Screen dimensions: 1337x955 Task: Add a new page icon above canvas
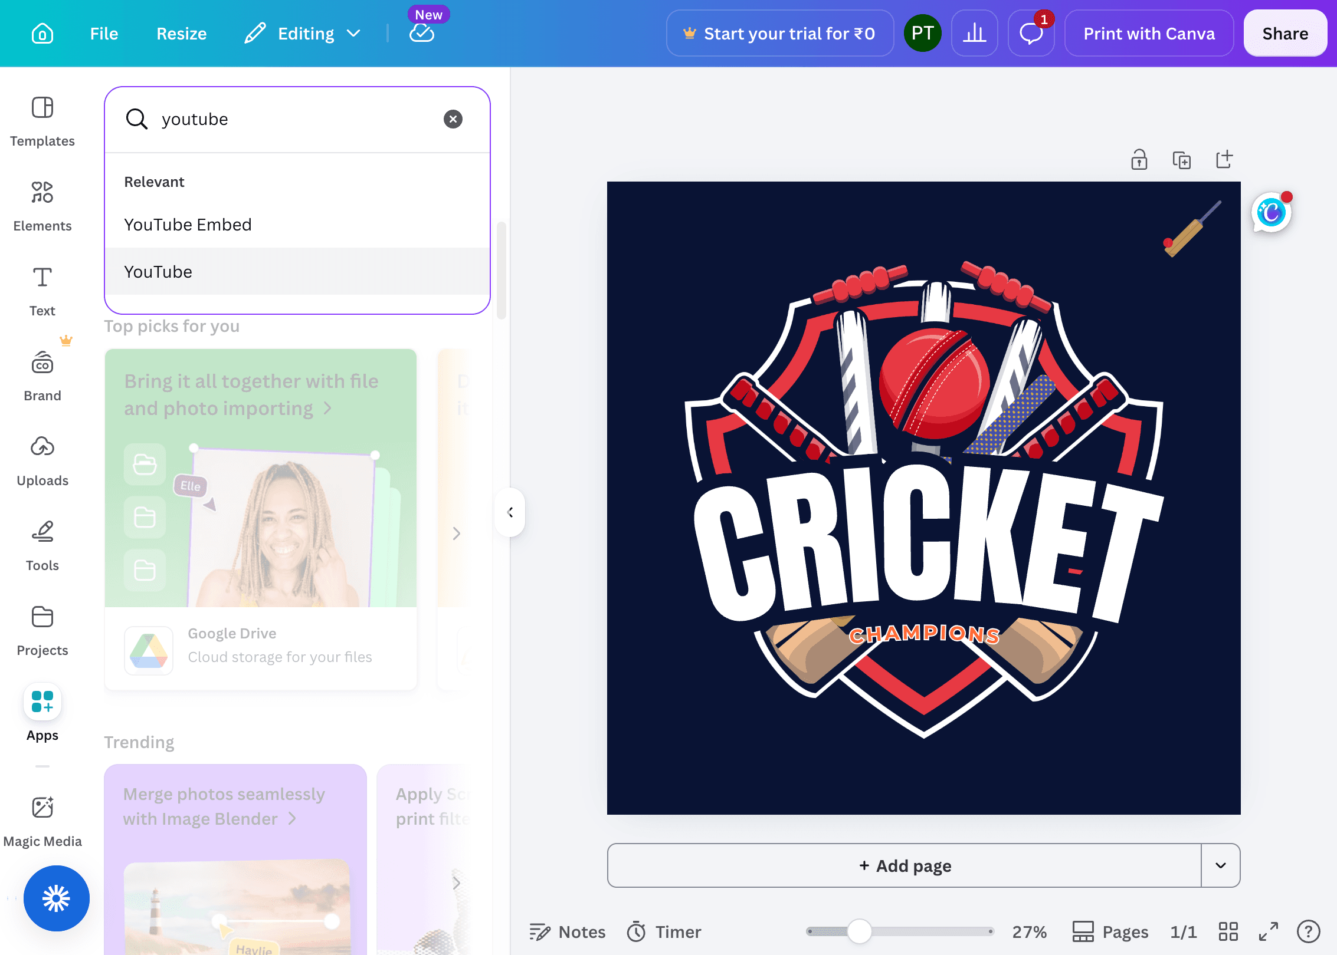point(1224,159)
